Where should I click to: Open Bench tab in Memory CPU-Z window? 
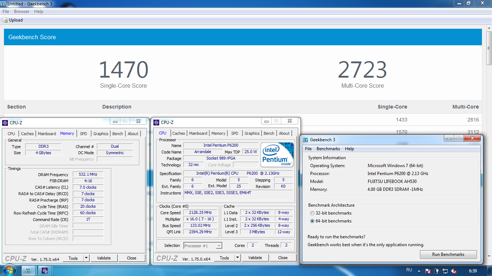118,134
